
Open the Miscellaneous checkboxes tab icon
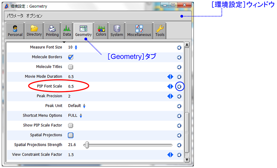(x=139, y=31)
